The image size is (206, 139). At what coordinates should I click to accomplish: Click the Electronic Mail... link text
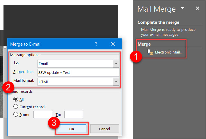point(169,52)
